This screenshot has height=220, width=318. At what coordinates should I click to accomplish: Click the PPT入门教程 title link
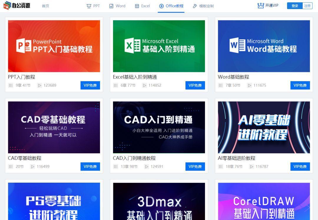tap(21, 77)
